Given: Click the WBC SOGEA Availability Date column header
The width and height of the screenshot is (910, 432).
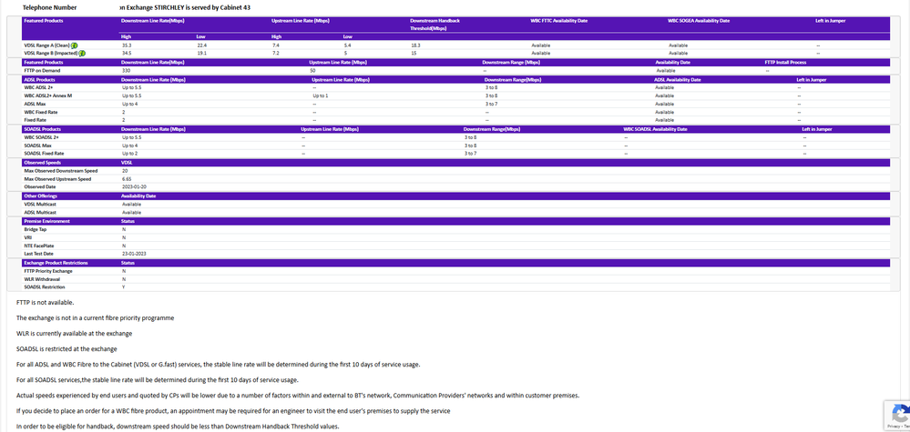Looking at the screenshot, I should tap(698, 20).
